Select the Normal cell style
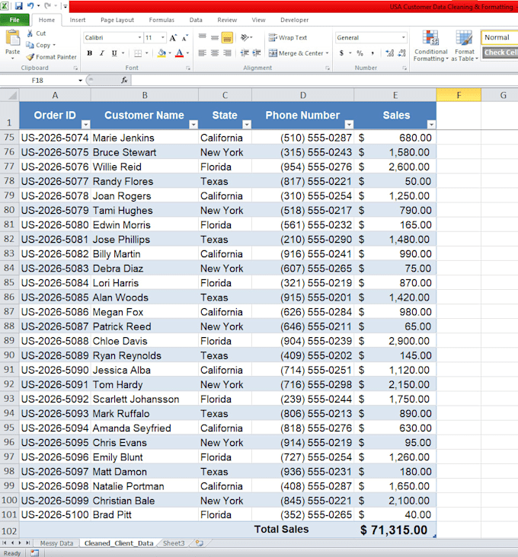Viewport: 518px width, 557px height. 499,37
